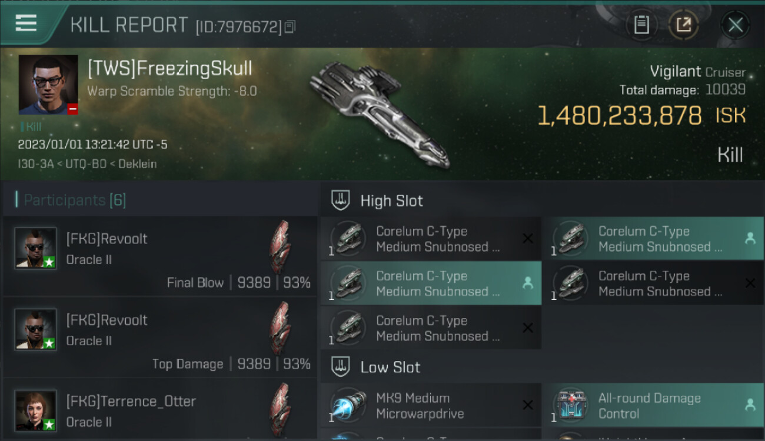Share the kill report externally
Image resolution: width=765 pixels, height=441 pixels.
tap(683, 25)
